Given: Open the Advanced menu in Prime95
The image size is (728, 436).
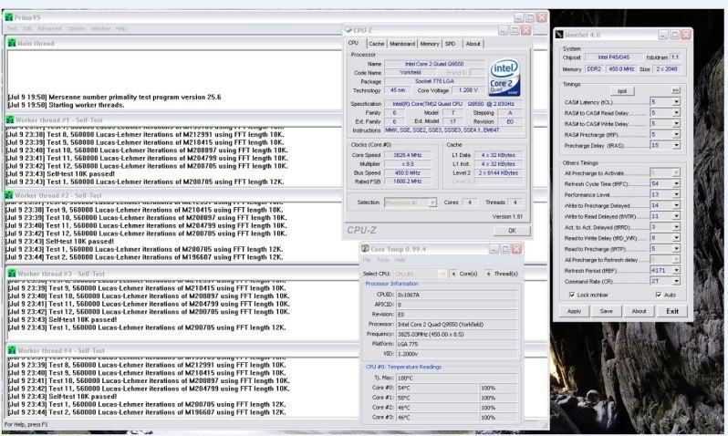Looking at the screenshot, I should coord(49,29).
